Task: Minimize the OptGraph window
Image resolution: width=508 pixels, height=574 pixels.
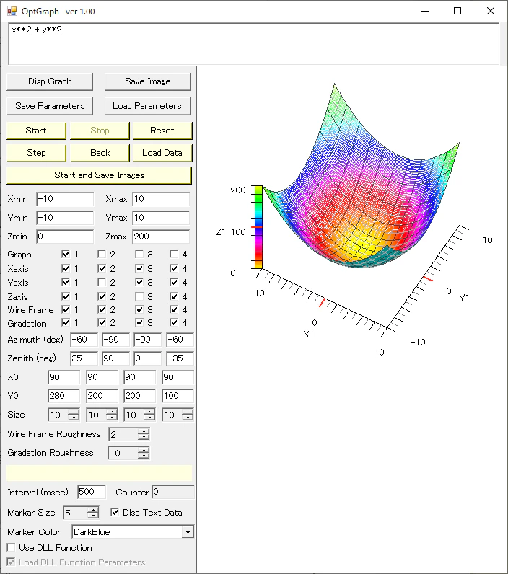Action: tap(425, 11)
